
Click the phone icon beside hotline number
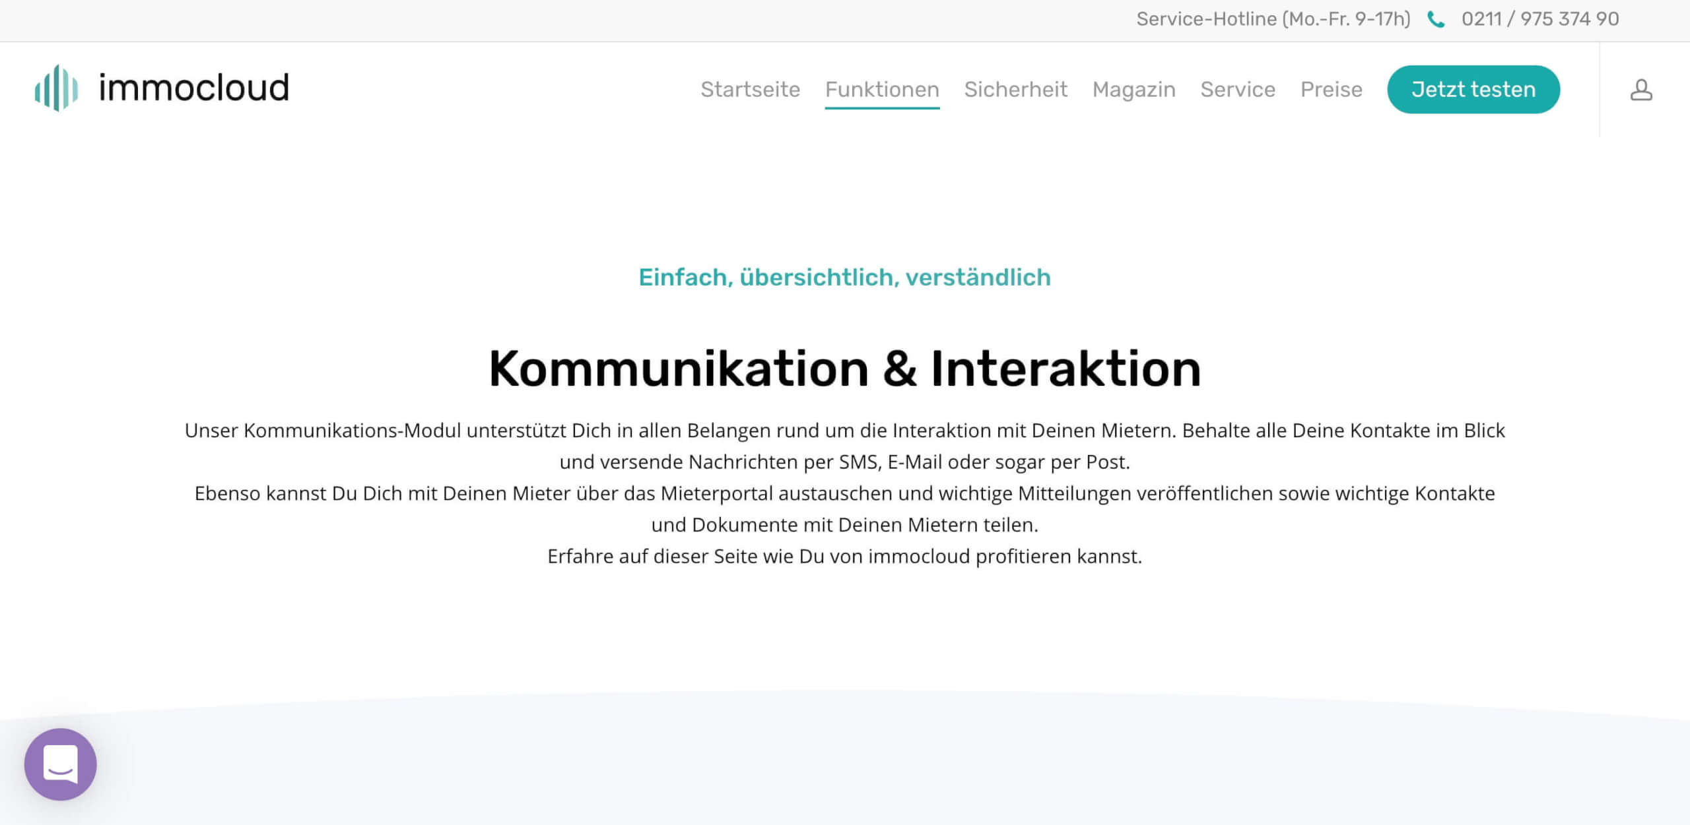[1436, 20]
